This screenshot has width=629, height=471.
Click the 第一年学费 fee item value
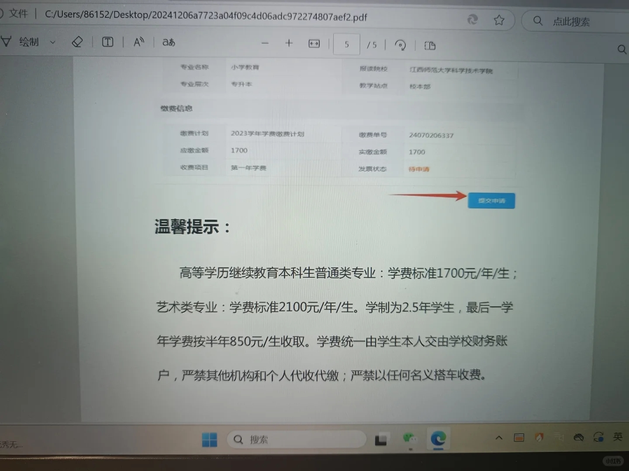[249, 167]
